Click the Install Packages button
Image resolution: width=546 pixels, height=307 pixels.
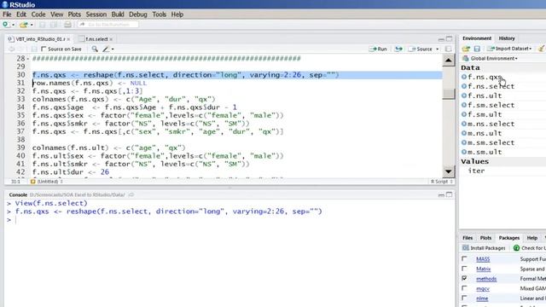click(484, 248)
